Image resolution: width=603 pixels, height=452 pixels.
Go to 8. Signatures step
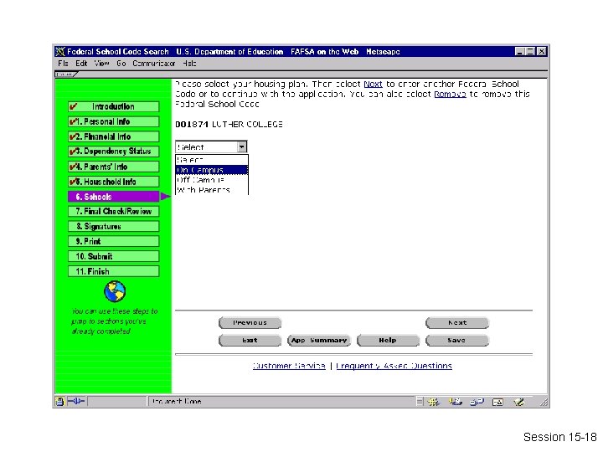113,226
